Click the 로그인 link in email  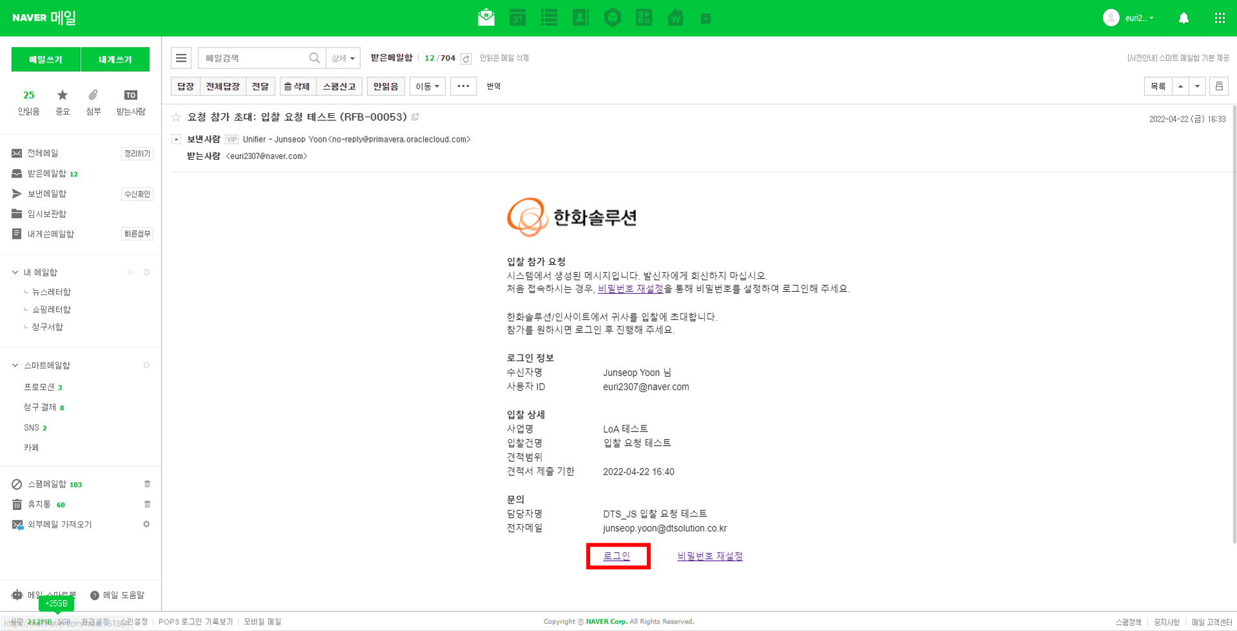click(x=617, y=556)
